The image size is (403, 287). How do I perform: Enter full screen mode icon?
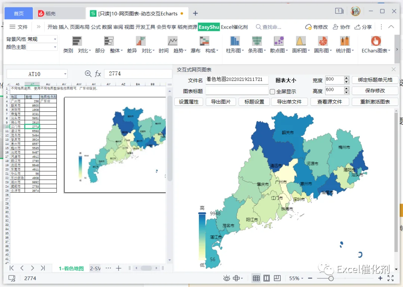coord(391,278)
